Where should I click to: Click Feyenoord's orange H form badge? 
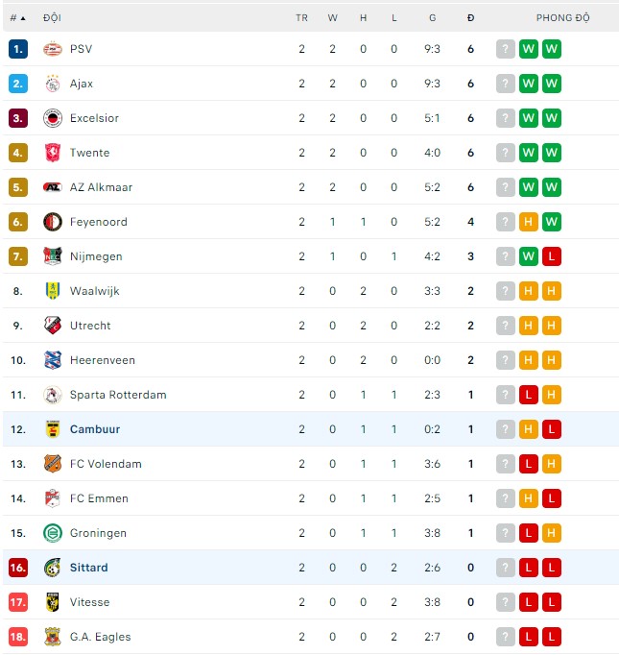[528, 222]
